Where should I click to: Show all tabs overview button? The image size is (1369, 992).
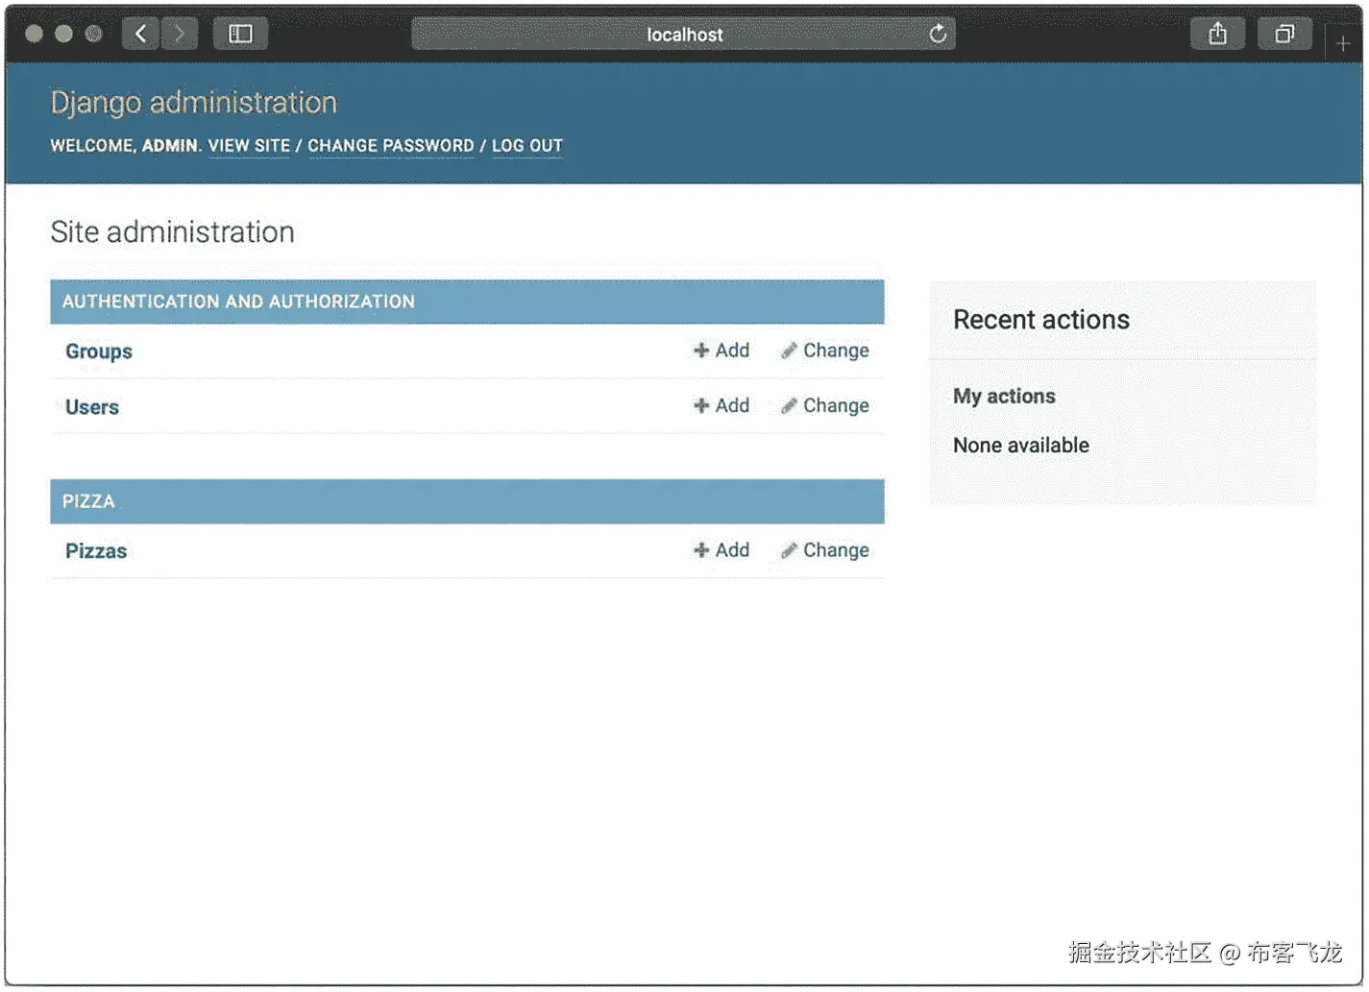[1284, 34]
